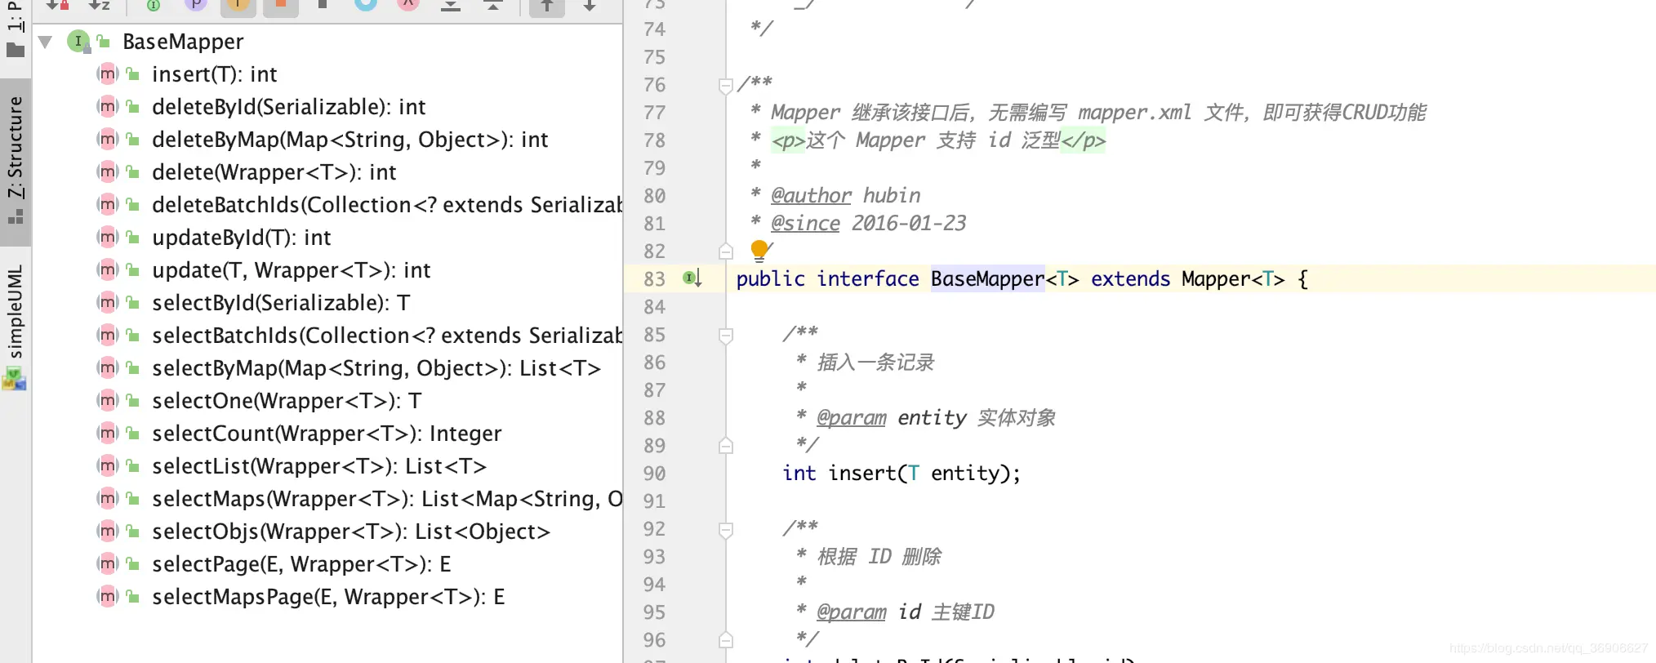Click the Sort Alphabetically toolbar icon

[99, 4]
